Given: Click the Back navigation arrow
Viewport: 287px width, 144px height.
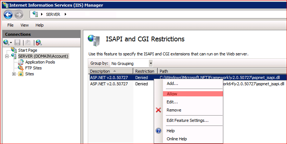Looking at the screenshot, I should coord(8,15).
